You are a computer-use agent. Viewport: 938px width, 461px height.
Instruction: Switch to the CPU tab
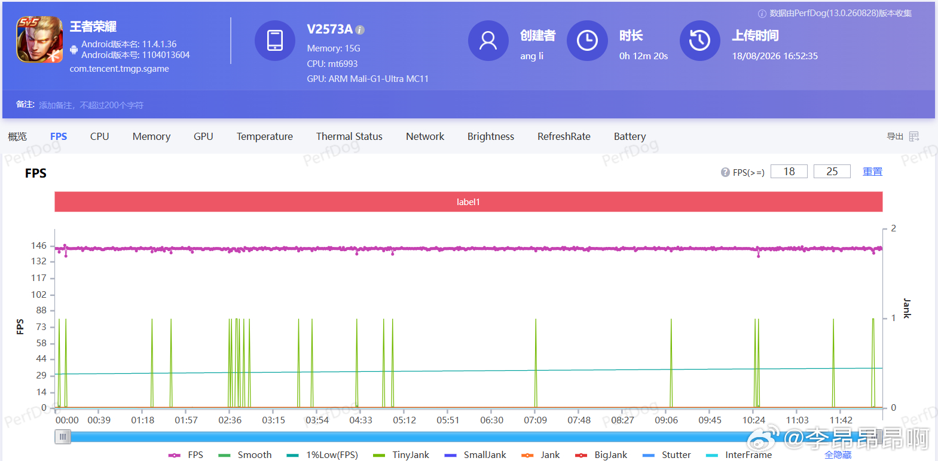pyautogui.click(x=100, y=136)
